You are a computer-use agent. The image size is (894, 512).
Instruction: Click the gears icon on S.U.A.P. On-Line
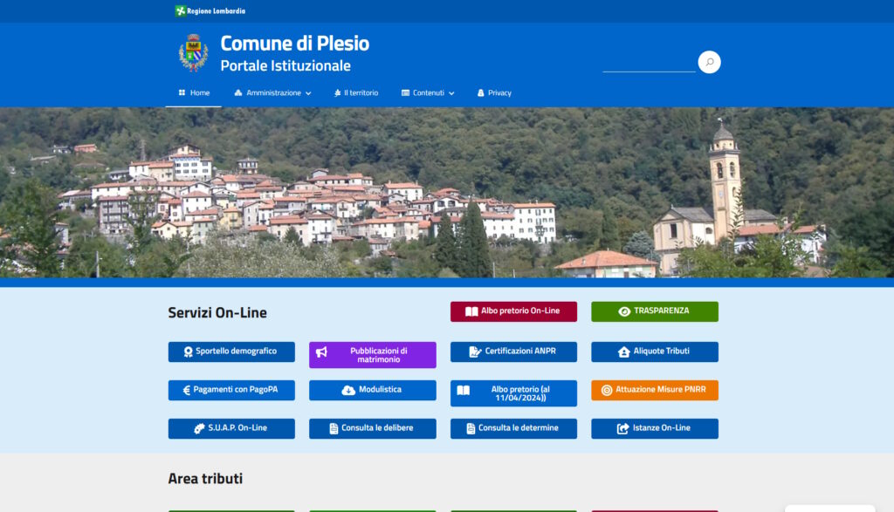click(199, 429)
